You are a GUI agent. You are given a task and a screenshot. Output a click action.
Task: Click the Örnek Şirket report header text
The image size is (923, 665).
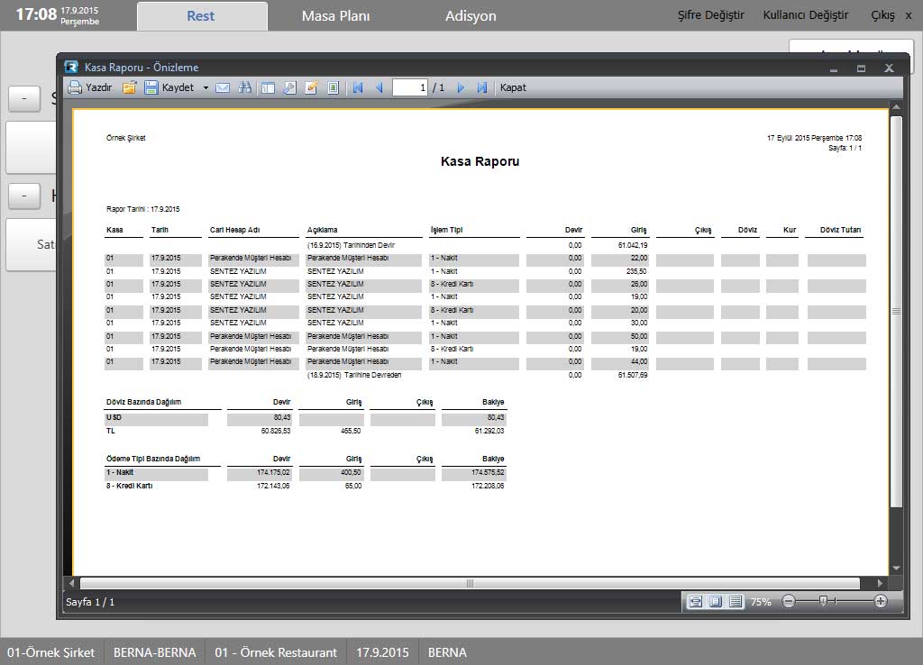coord(126,138)
